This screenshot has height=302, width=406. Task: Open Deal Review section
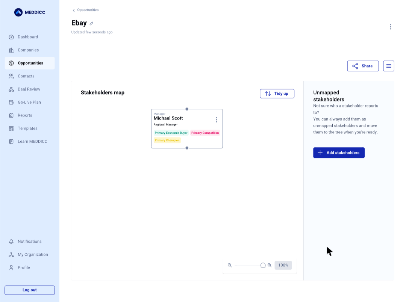(x=30, y=89)
